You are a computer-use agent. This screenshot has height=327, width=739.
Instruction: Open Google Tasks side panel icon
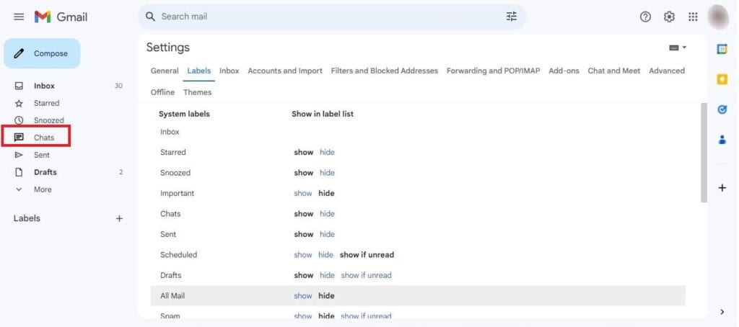pos(722,109)
